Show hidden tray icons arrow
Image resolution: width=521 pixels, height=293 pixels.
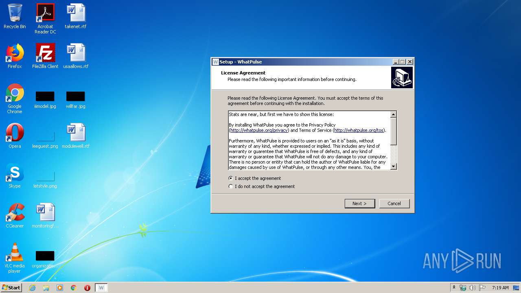click(x=454, y=288)
